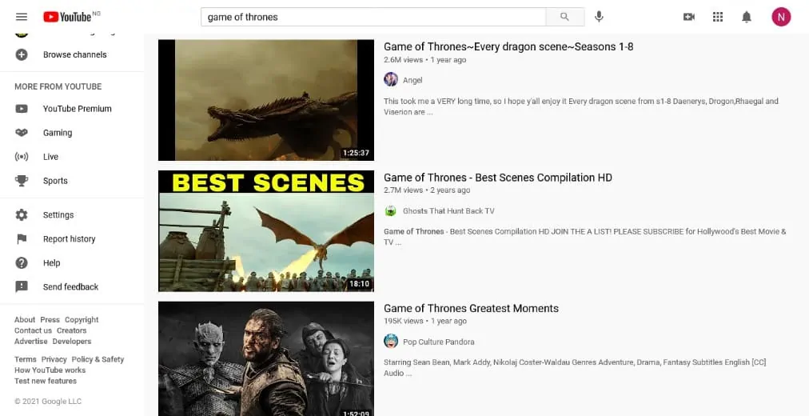Start voice search with microphone icon
The height and width of the screenshot is (416, 809).
[599, 17]
